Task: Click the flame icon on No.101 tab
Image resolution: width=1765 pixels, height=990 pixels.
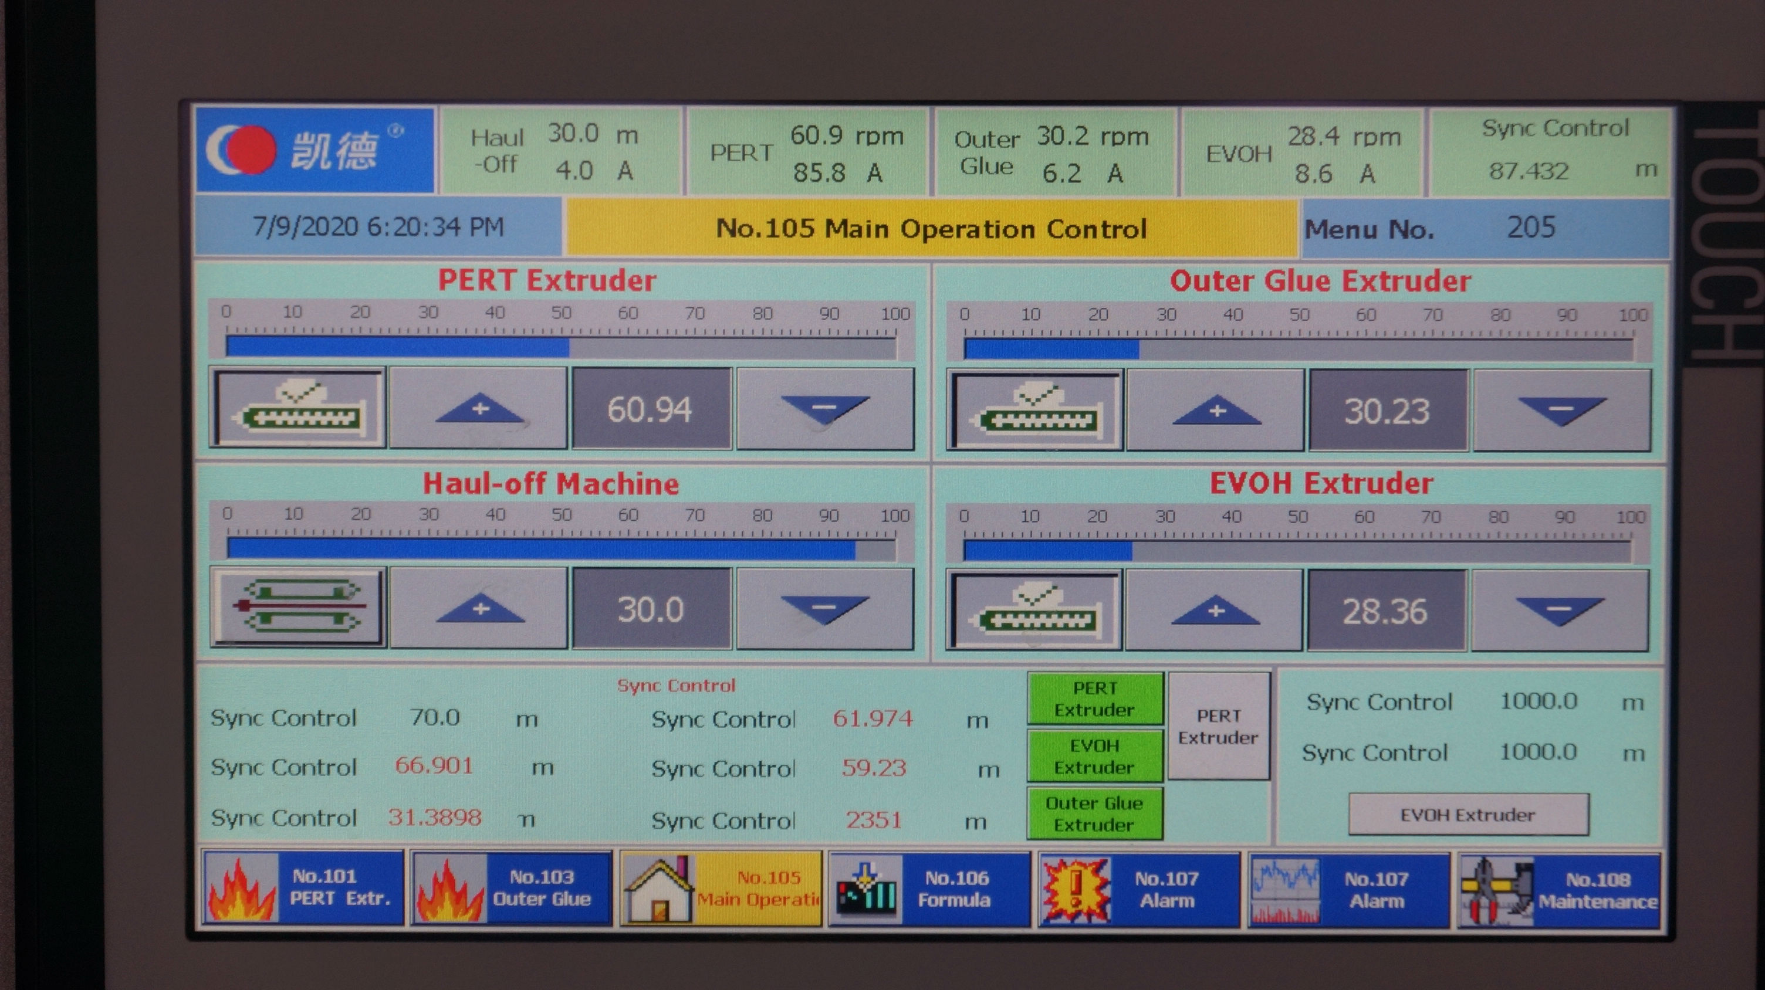Action: tap(242, 889)
